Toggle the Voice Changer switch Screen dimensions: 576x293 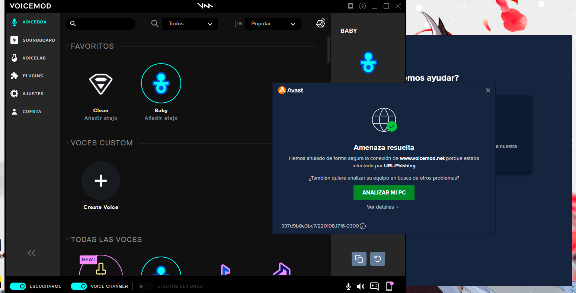click(x=79, y=286)
